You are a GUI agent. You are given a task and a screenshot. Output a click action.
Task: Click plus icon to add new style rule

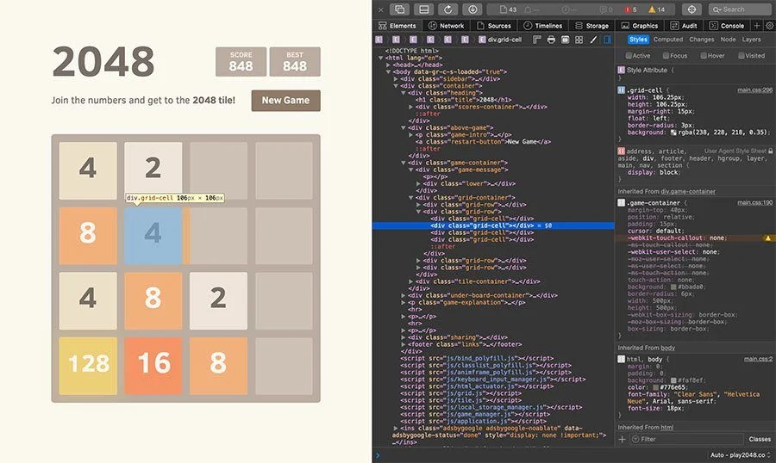622,439
